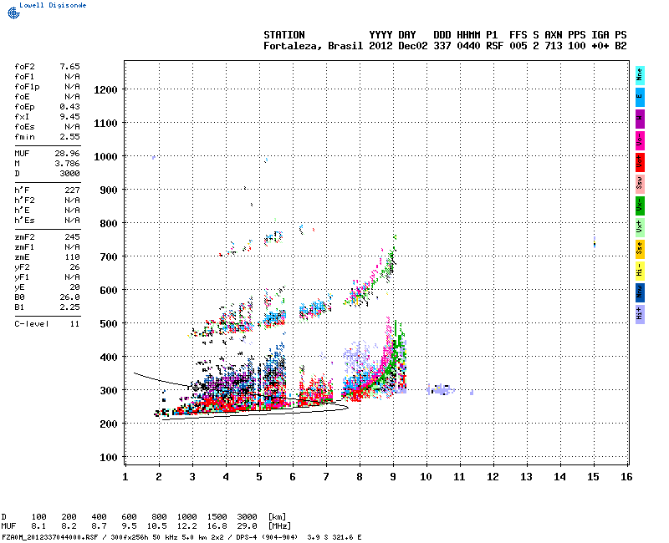Viewport: 669px width, 543px height.
Task: Click the B0 value 26.0
Action: 69,297
